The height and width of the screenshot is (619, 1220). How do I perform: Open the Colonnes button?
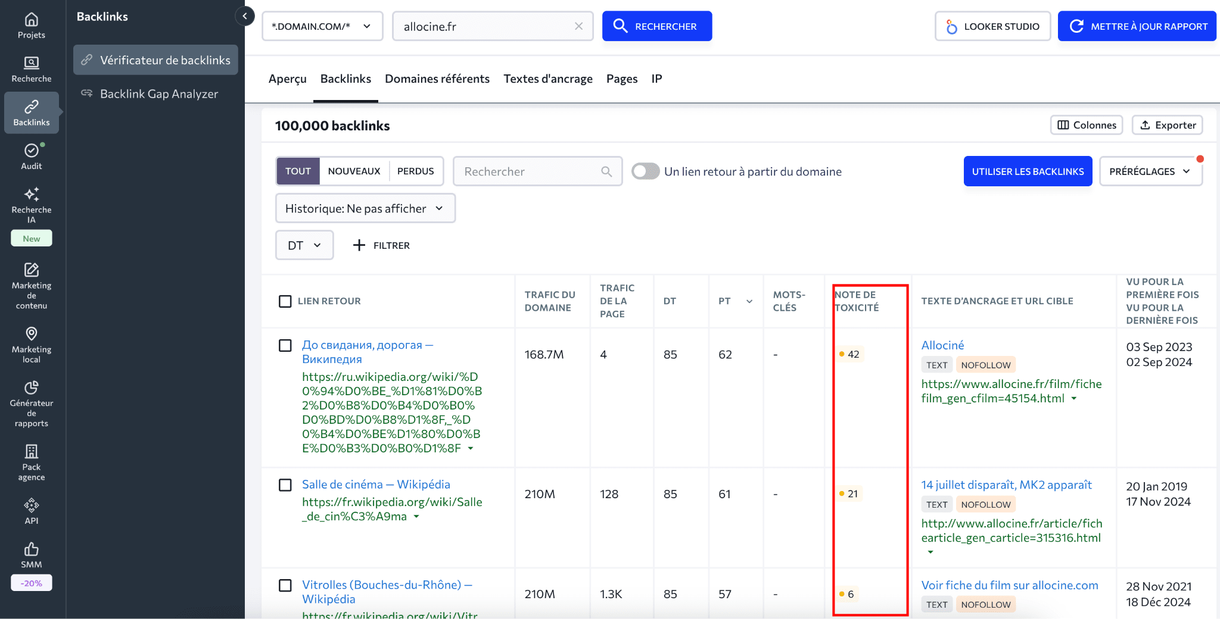click(x=1087, y=125)
